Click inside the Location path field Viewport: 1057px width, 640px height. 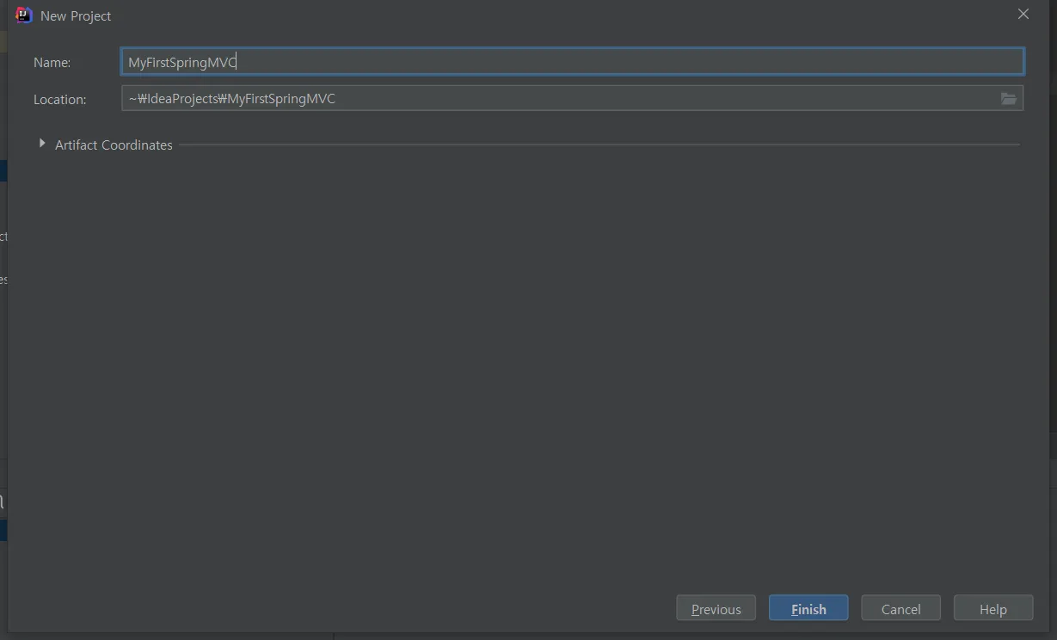pyautogui.click(x=602, y=99)
